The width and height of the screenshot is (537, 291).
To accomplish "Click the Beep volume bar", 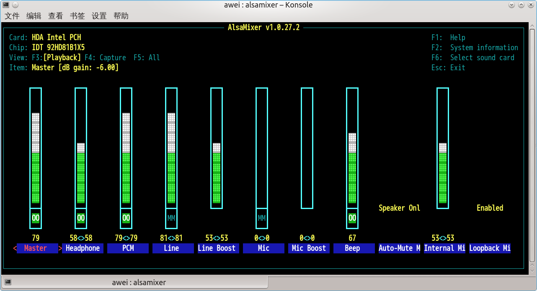I will (x=352, y=148).
